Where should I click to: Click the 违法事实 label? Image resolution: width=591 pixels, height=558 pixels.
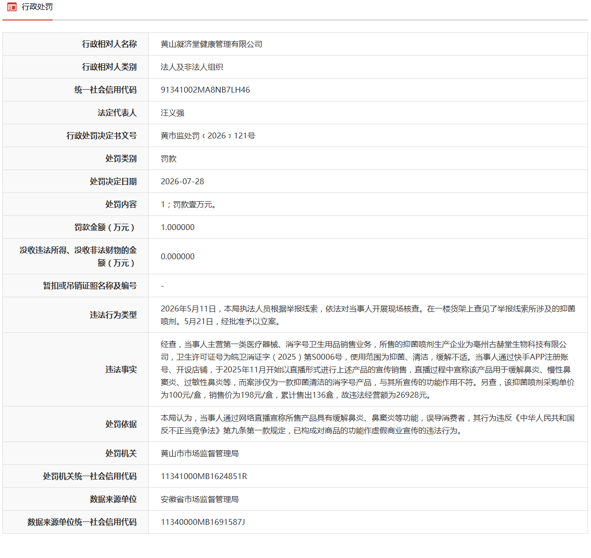tap(121, 369)
